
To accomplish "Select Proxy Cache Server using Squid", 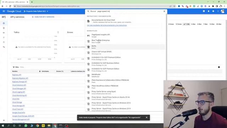I will (126, 92).
